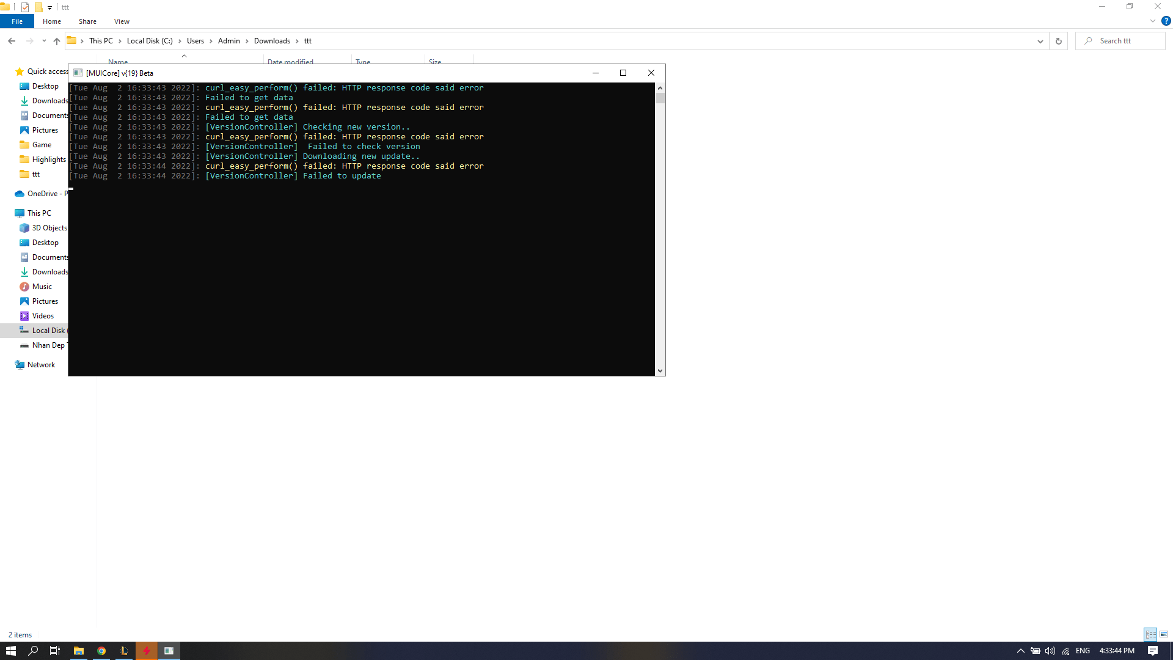
Task: Open the File menu
Action: (x=17, y=21)
